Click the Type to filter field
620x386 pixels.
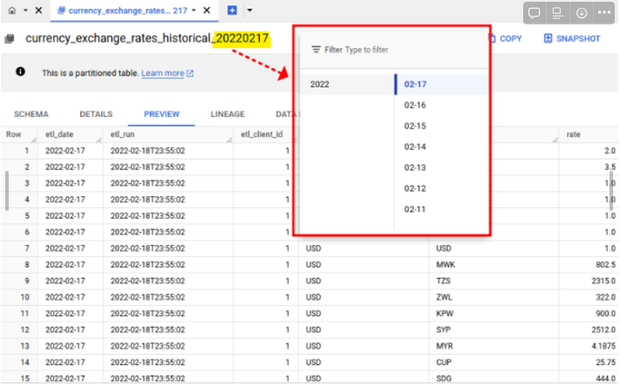(x=366, y=50)
